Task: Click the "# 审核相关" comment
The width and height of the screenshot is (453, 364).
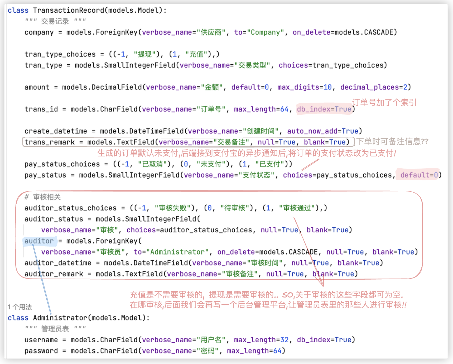Action: [x=43, y=197]
